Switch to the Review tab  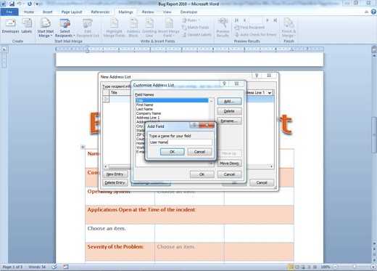click(148, 12)
